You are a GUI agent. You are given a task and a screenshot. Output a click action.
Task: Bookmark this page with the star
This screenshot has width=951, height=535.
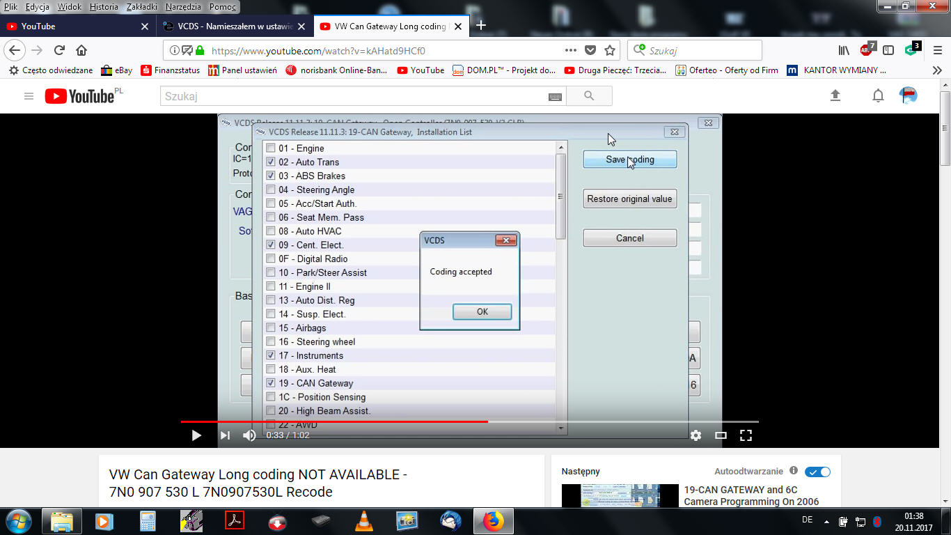610,50
